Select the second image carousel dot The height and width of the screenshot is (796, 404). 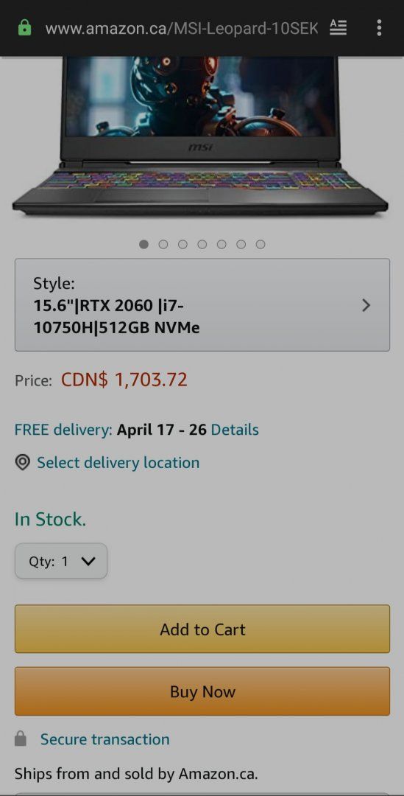[163, 245]
